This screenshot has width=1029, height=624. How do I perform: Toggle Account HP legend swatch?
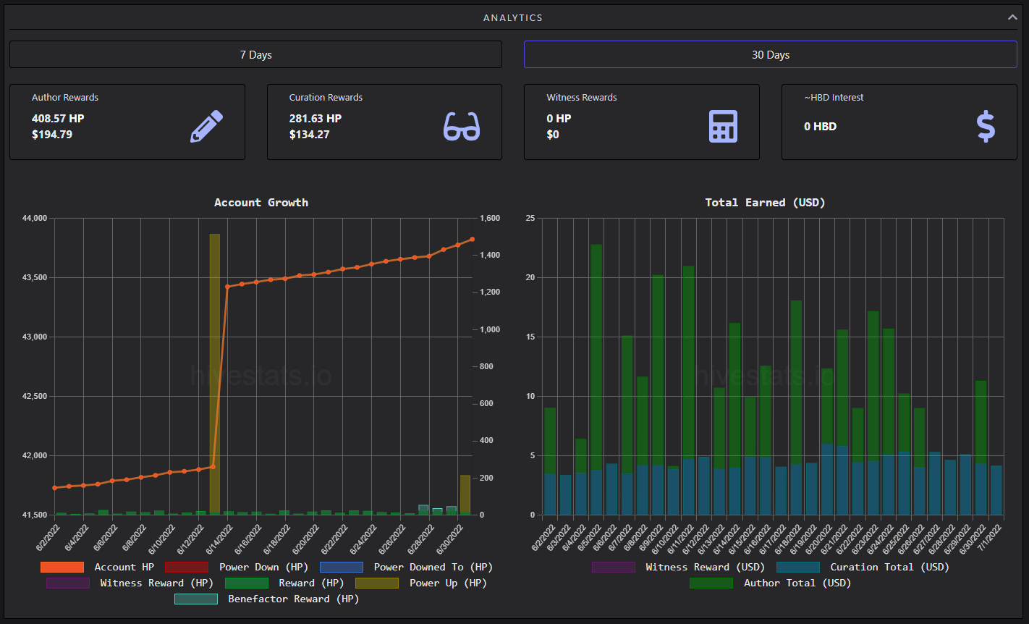62,567
